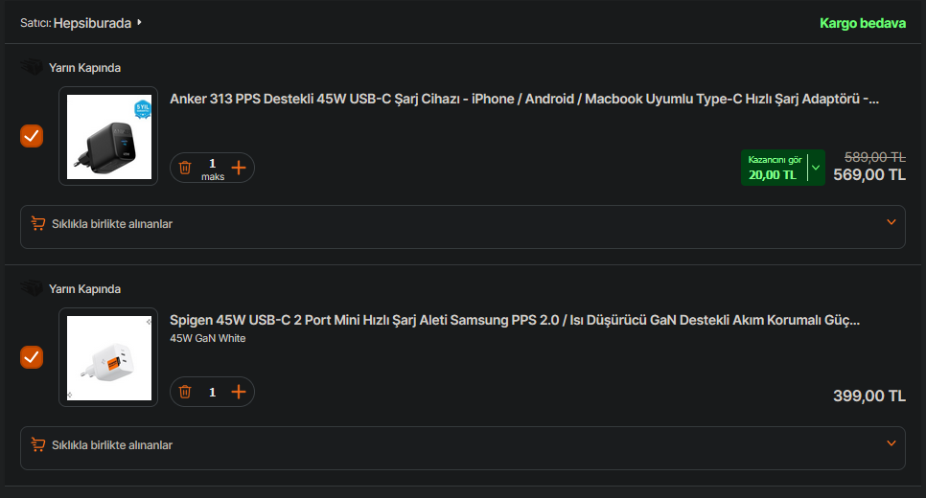Image resolution: width=926 pixels, height=498 pixels.
Task: Remove the Spigen charger using trash icon
Action: coord(186,392)
